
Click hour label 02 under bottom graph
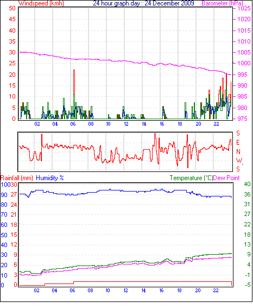pos(36,291)
